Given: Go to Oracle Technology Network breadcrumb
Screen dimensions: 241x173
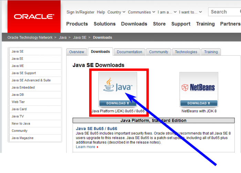Looking at the screenshot, I should click(30, 37).
